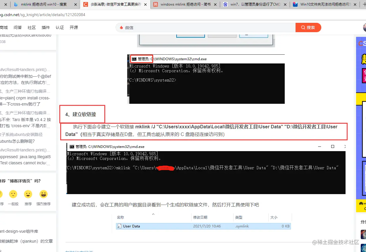
Task: Open sidebar link 'ant-design-vue组件库'
Action: tap(19, 231)
